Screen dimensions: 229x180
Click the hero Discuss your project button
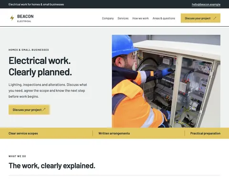(29, 110)
